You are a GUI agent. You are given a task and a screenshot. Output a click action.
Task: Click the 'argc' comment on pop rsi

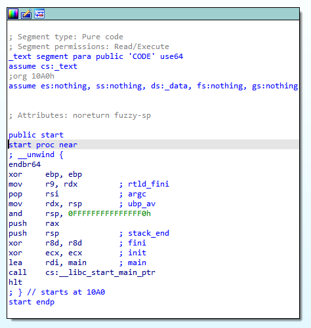pos(137,194)
